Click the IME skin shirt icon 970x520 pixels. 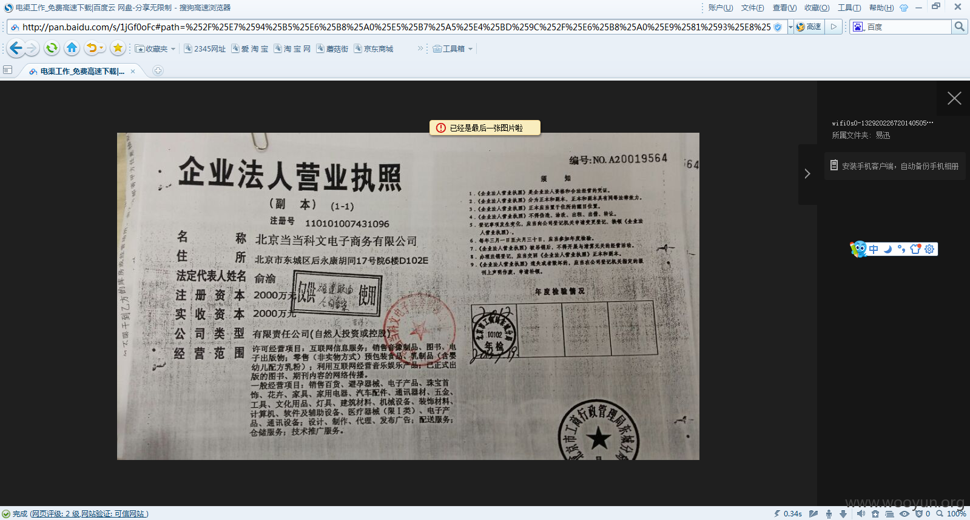click(x=915, y=249)
